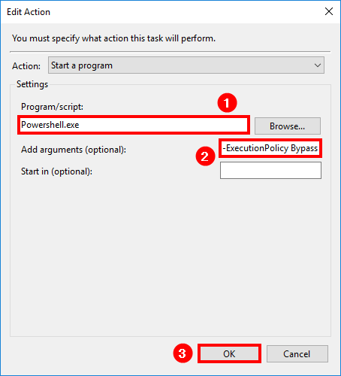The height and width of the screenshot is (376, 341).
Task: Confirm the action with OK
Action: pyautogui.click(x=229, y=353)
